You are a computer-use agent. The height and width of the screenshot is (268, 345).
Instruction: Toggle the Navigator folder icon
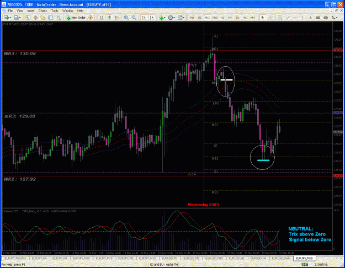[43, 18]
